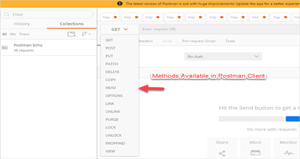Image resolution: width=300 pixels, height=159 pixels.
Task: Click the search icon in Filter box
Action: (x=7, y=14)
